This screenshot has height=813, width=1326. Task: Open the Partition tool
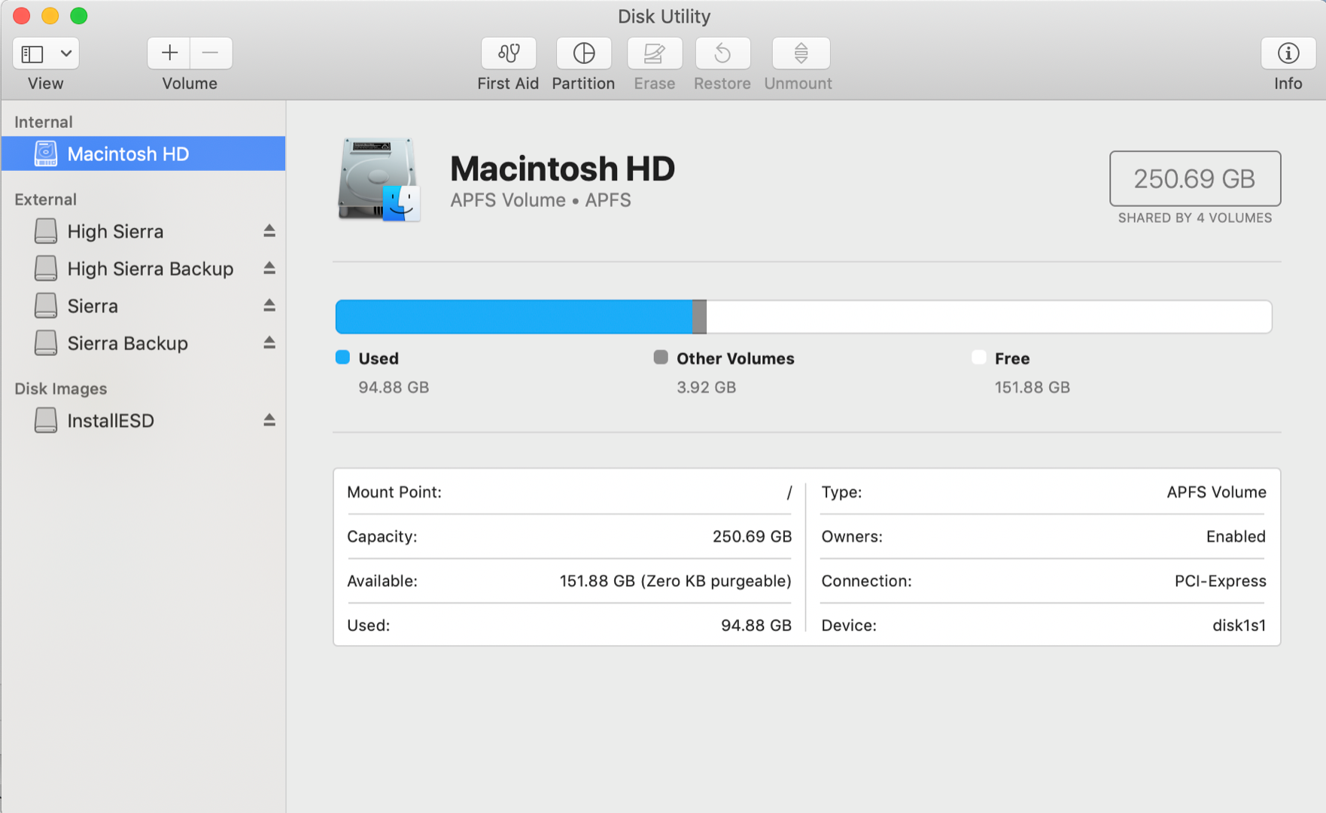tap(583, 53)
